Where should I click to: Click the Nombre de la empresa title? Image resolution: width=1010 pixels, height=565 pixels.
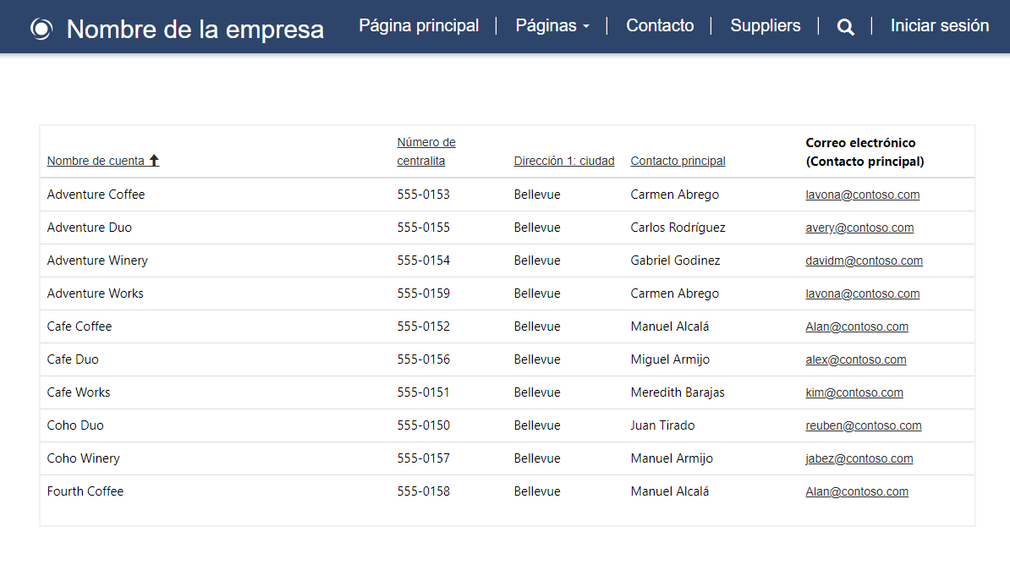pos(195,29)
